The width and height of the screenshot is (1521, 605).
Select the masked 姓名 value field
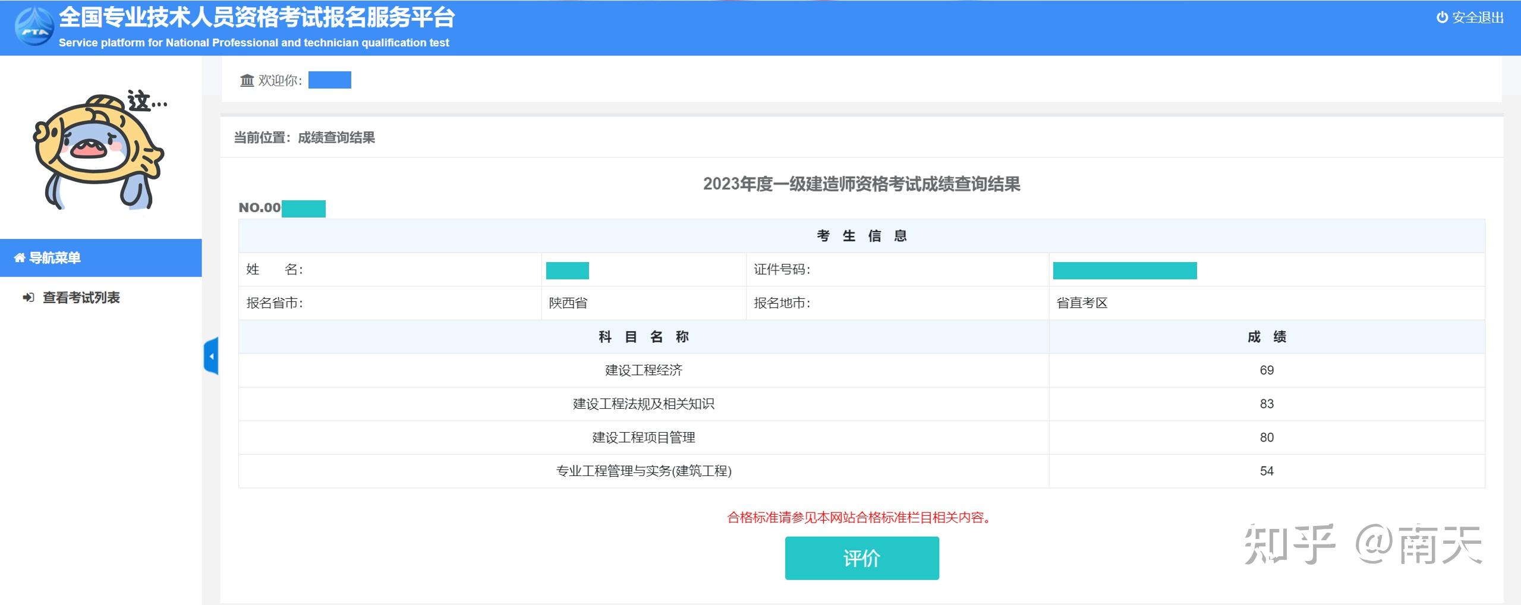click(566, 270)
